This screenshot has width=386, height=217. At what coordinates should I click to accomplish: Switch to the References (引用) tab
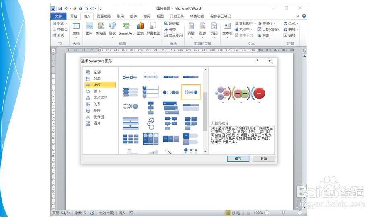click(x=120, y=16)
